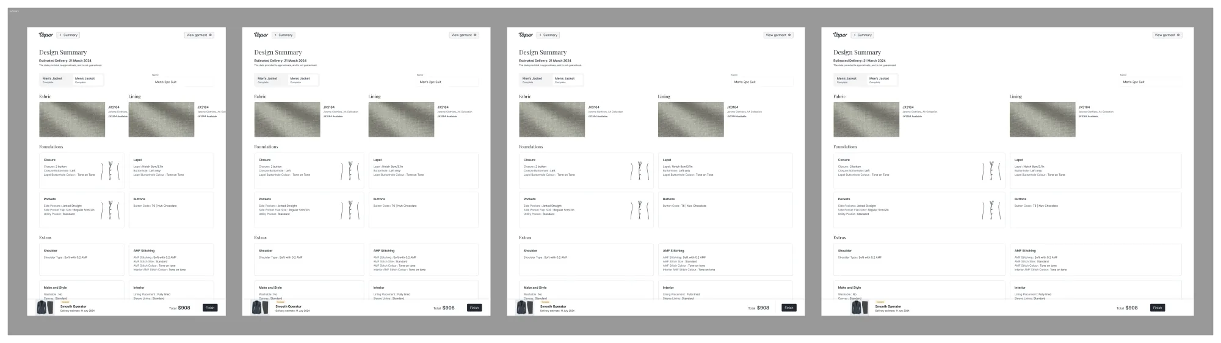Go back via Summary chevron button, first artboard
The image size is (1221, 343).
pos(68,35)
